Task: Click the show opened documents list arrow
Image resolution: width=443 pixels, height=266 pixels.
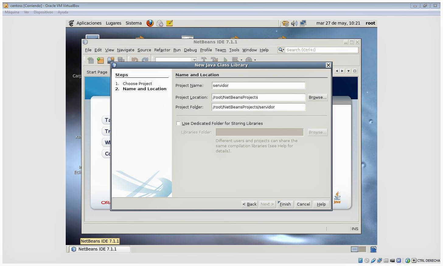Action: 348,71
